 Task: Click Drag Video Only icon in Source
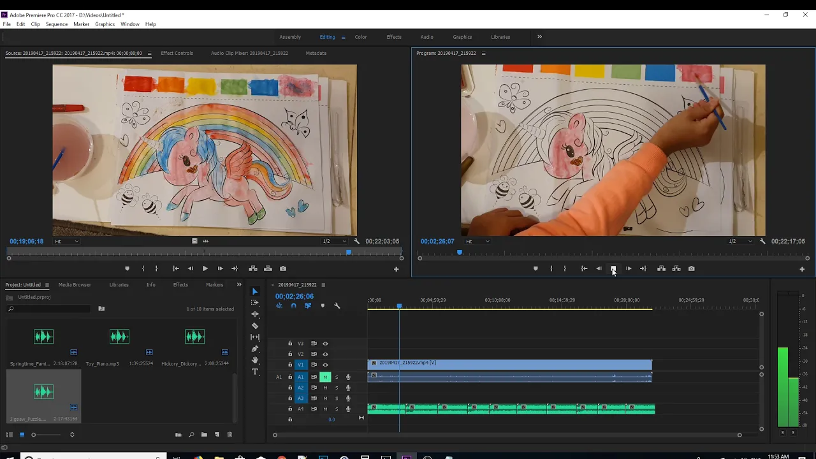click(194, 241)
